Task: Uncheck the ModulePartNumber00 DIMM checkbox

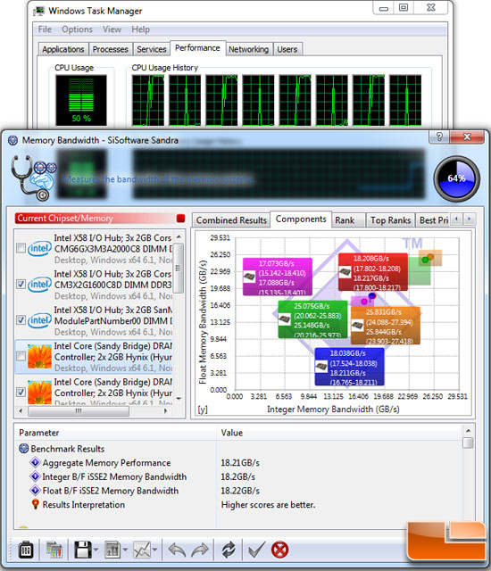Action: click(21, 320)
